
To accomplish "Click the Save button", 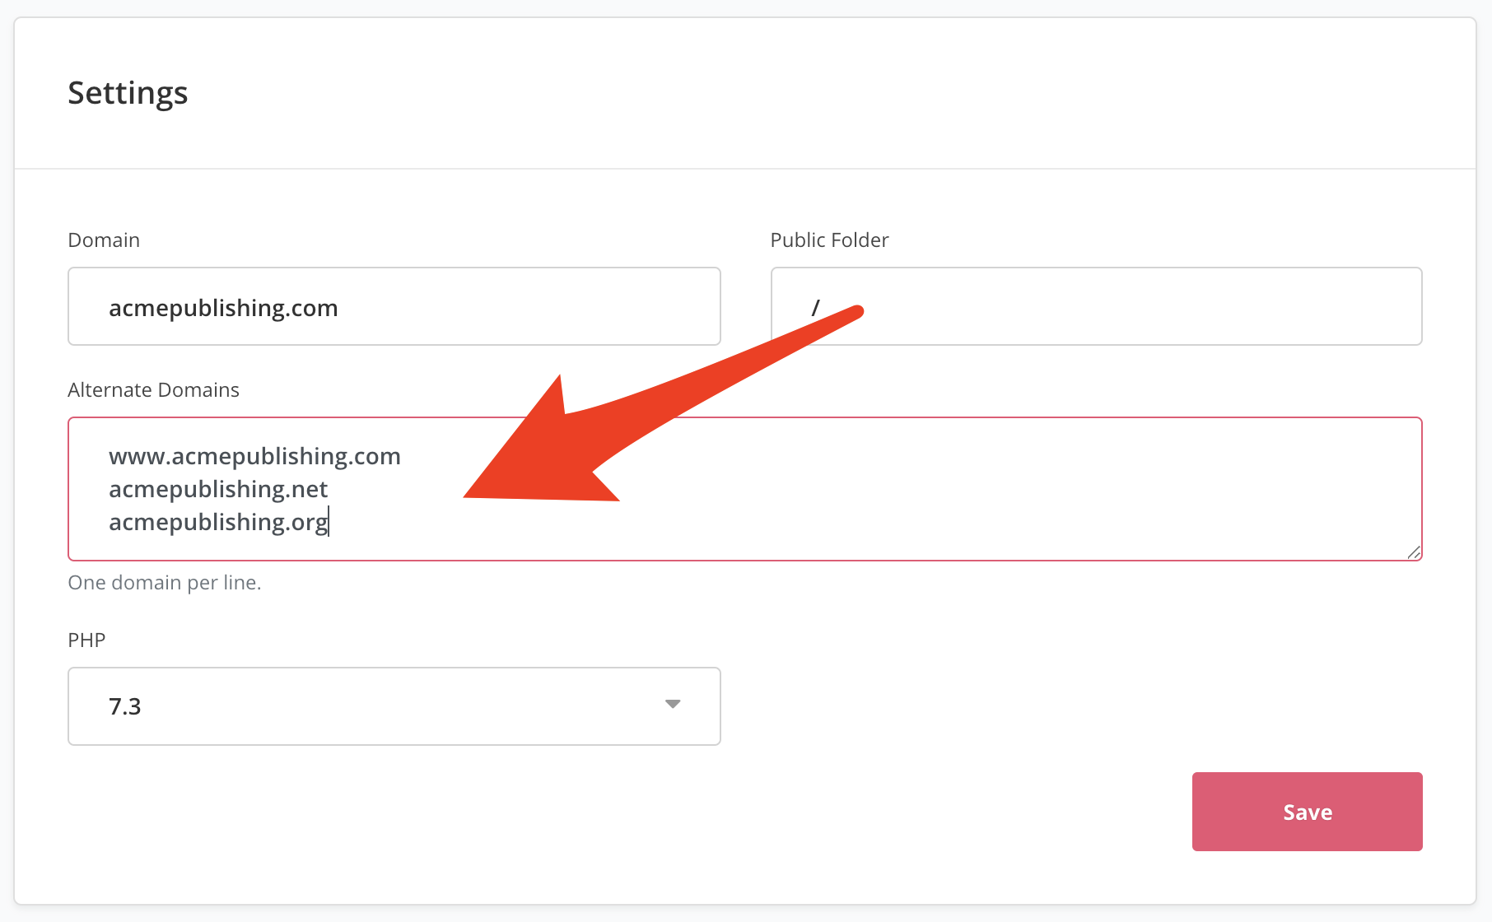I will coord(1307,812).
